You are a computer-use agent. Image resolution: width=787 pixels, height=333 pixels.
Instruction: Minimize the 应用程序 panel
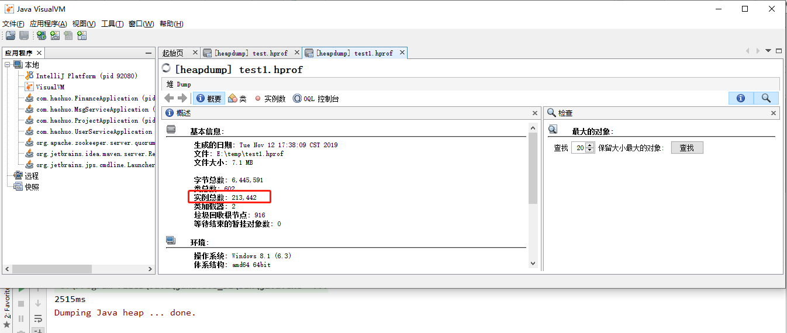pyautogui.click(x=149, y=53)
